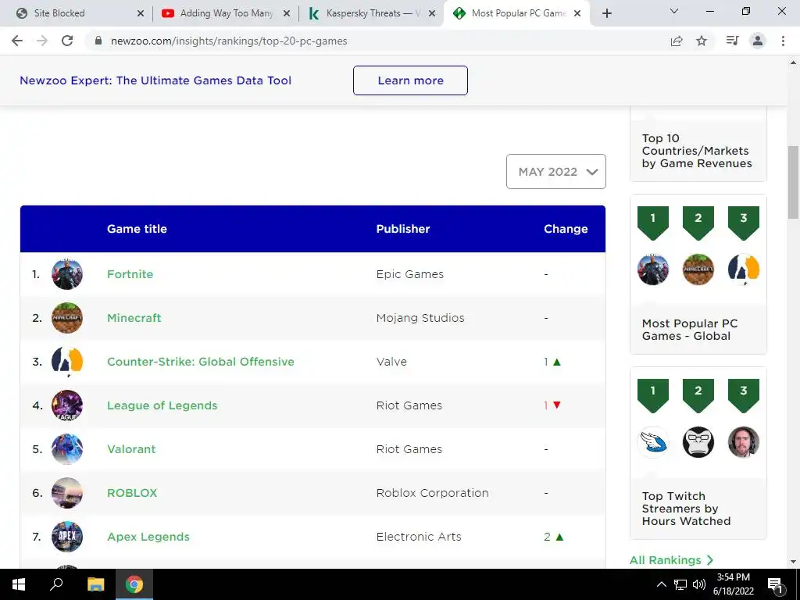This screenshot has height=600, width=800.
Task: Click the Epic Games publisher cell
Action: (409, 274)
